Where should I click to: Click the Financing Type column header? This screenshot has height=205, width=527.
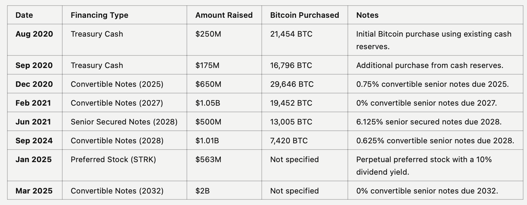(x=99, y=15)
